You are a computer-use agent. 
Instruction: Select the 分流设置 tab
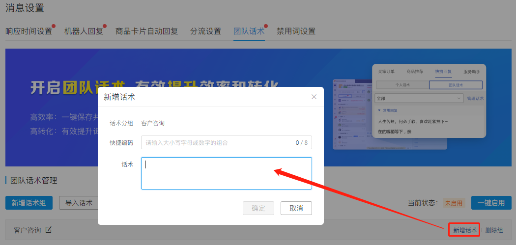(205, 31)
